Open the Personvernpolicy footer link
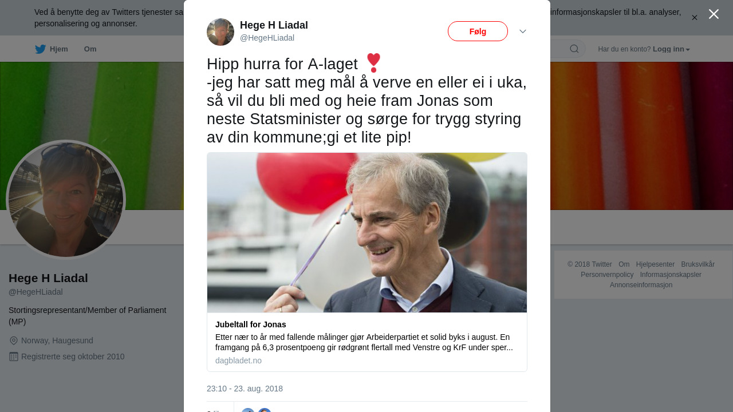The image size is (733, 412). pos(607,275)
